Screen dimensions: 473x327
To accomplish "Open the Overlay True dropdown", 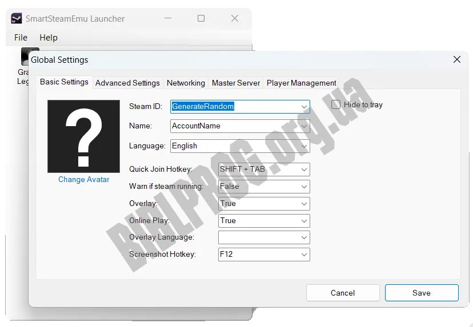I will pos(264,204).
